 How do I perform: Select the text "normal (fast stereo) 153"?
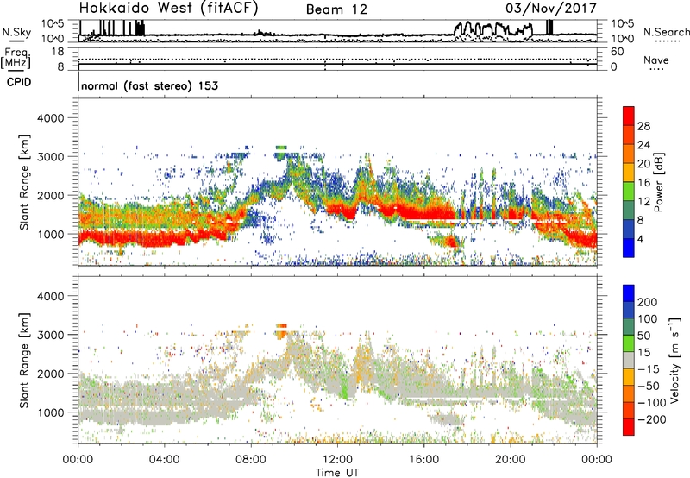(149, 85)
